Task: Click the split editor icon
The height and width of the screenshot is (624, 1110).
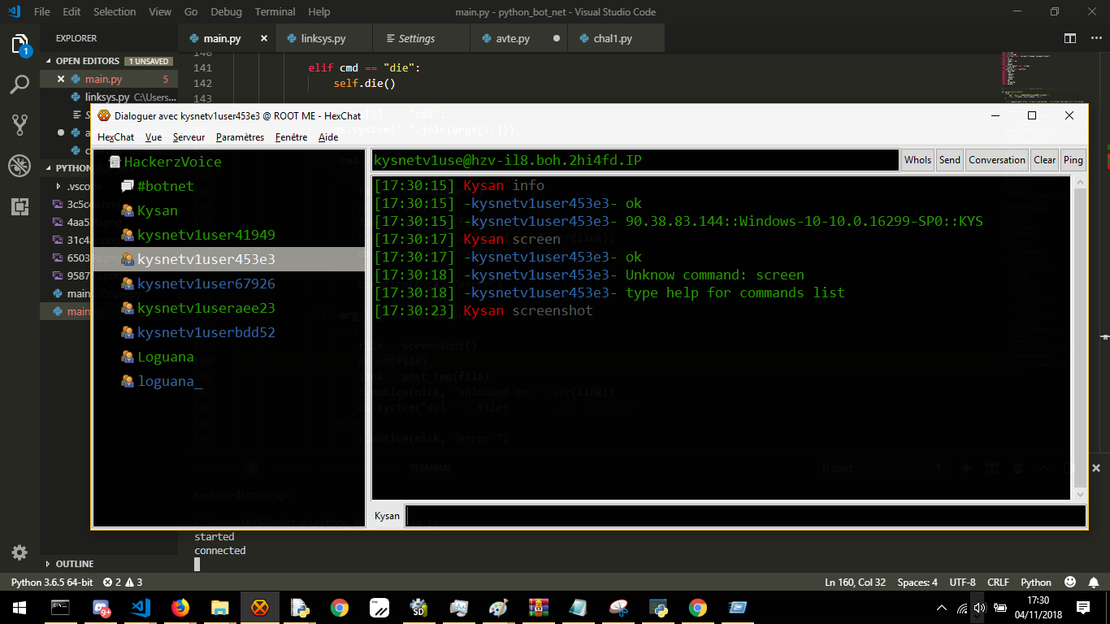Action: 1070,38
